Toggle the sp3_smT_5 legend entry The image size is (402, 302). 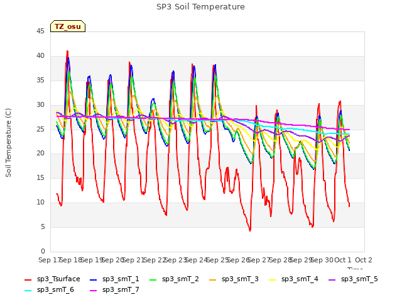coord(353,279)
